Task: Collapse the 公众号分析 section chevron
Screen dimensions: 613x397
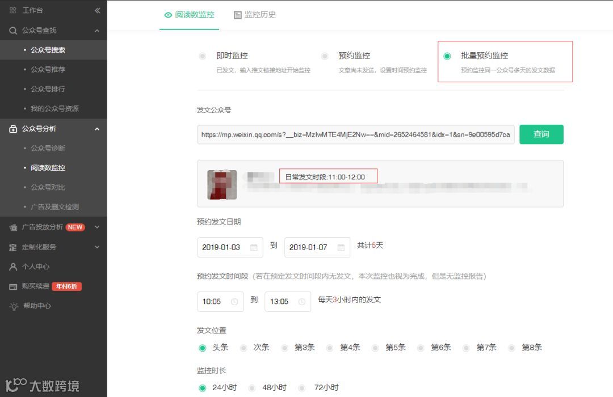Action: coord(97,129)
